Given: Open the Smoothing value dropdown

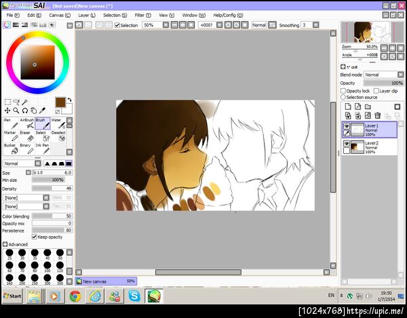Looking at the screenshot, I should pyautogui.click(x=315, y=25).
